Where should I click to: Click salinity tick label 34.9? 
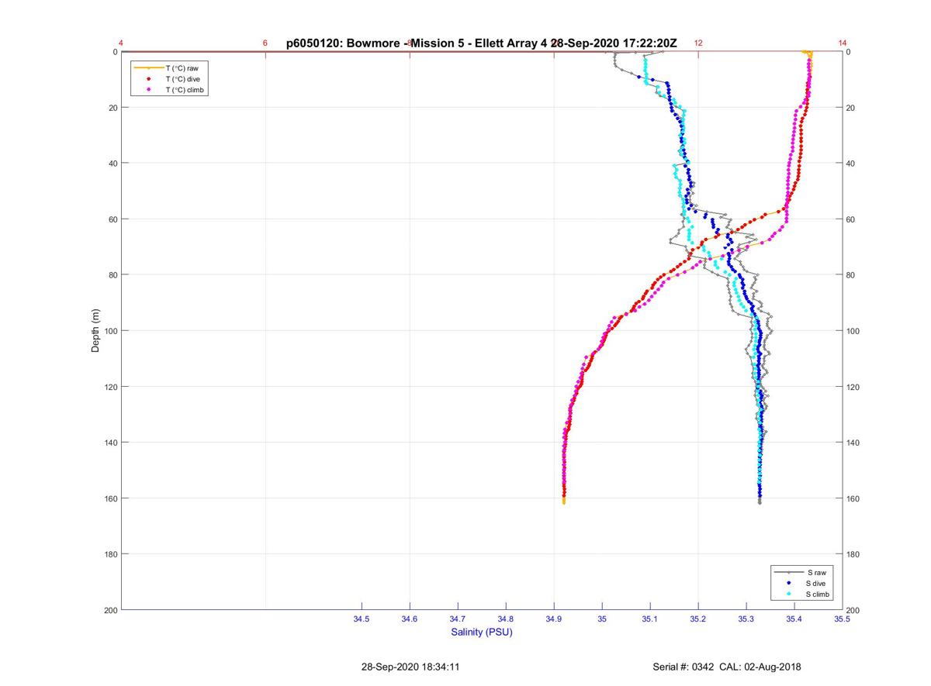[554, 619]
